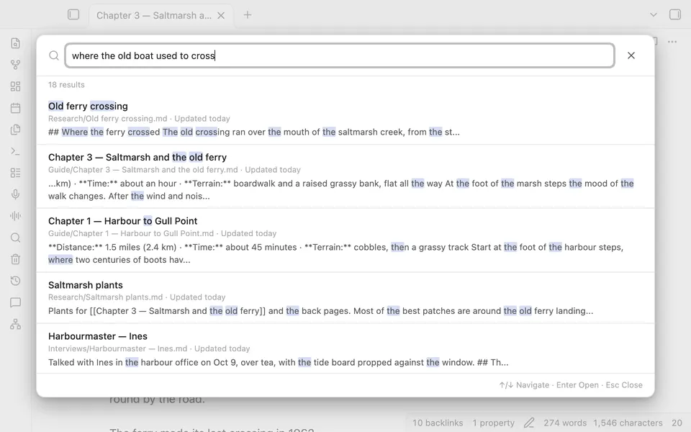The width and height of the screenshot is (691, 432).
Task: Open the terminal prompt icon in left ribbon
Action: 15,151
